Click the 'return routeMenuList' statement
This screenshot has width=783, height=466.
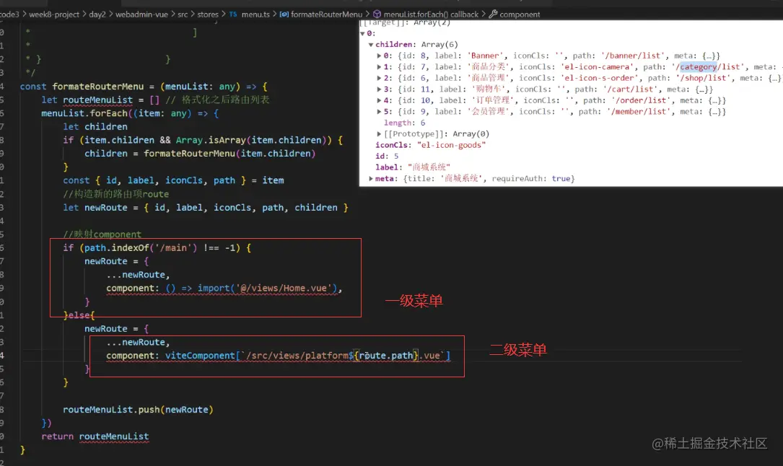click(x=95, y=436)
